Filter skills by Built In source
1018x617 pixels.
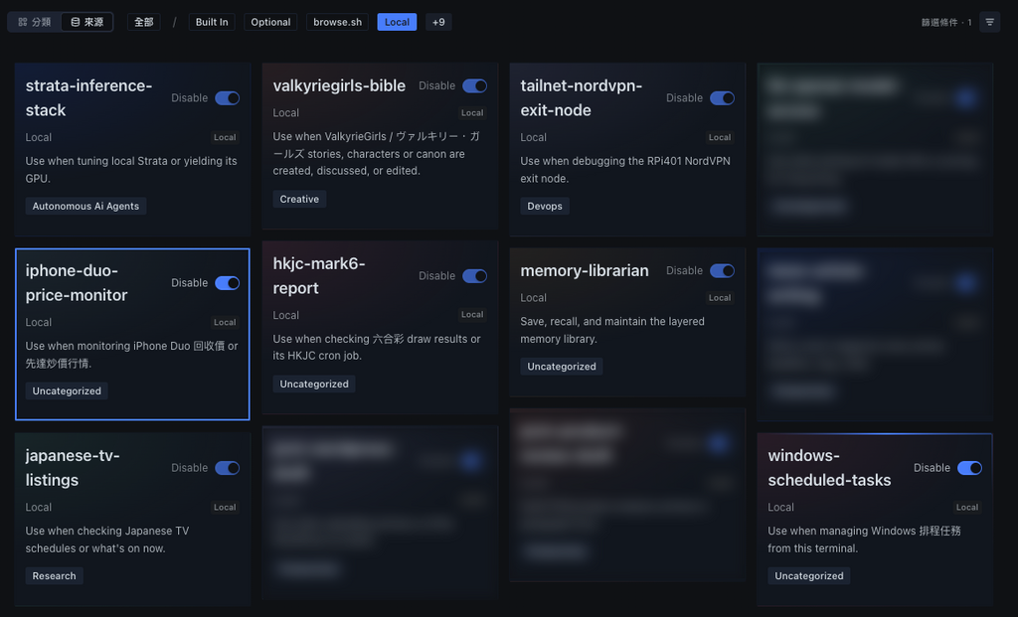coord(212,22)
